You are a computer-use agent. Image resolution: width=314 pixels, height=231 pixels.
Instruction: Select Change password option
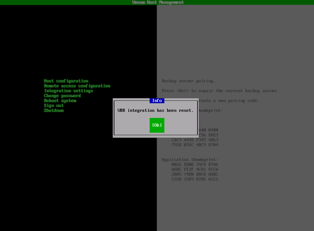pos(62,96)
